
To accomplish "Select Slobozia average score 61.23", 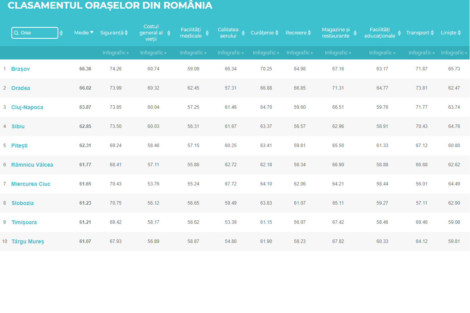I will pos(85,203).
